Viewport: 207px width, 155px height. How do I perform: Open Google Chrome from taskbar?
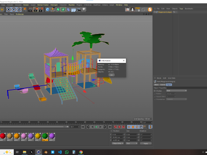tap(81, 152)
